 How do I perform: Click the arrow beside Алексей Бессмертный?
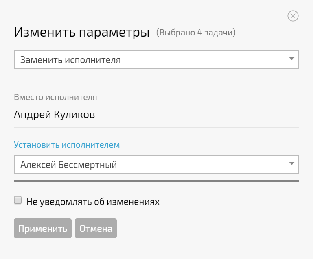pos(292,163)
